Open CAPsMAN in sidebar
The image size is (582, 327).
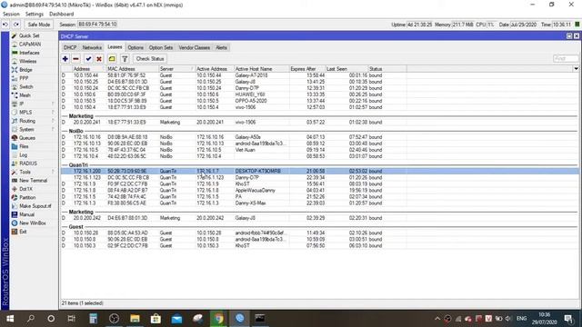tap(30, 45)
